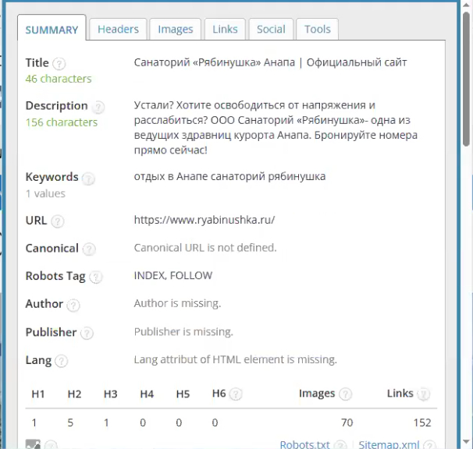Select the Social tab
Viewport: 473px width, 449px height.
pyautogui.click(x=271, y=29)
